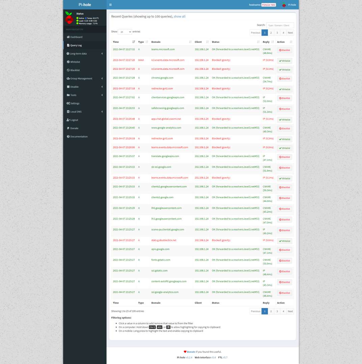
Task: Blacklist sb-ssl.google.com
Action: tap(284, 168)
